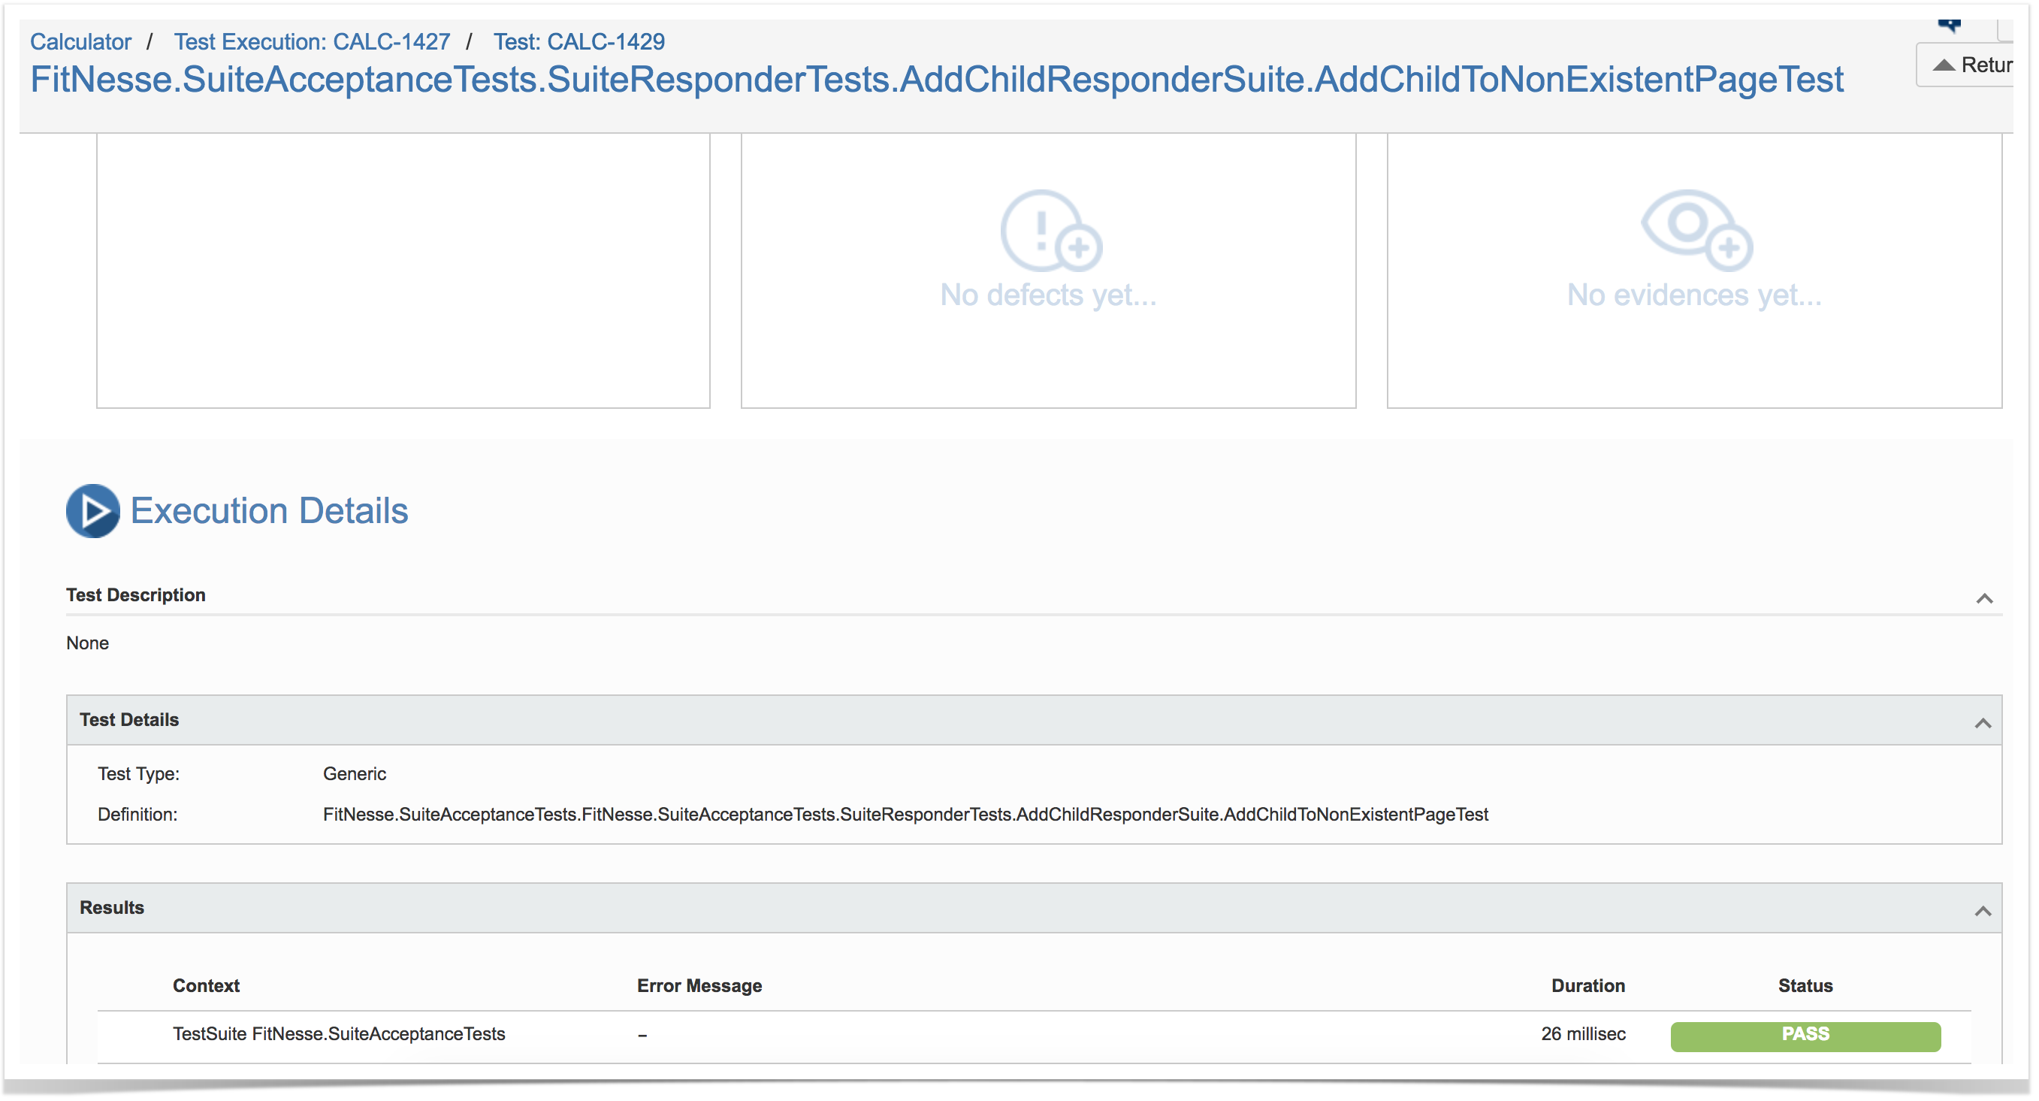Click the None description text
This screenshot has width=2039, height=1101.
87,643
